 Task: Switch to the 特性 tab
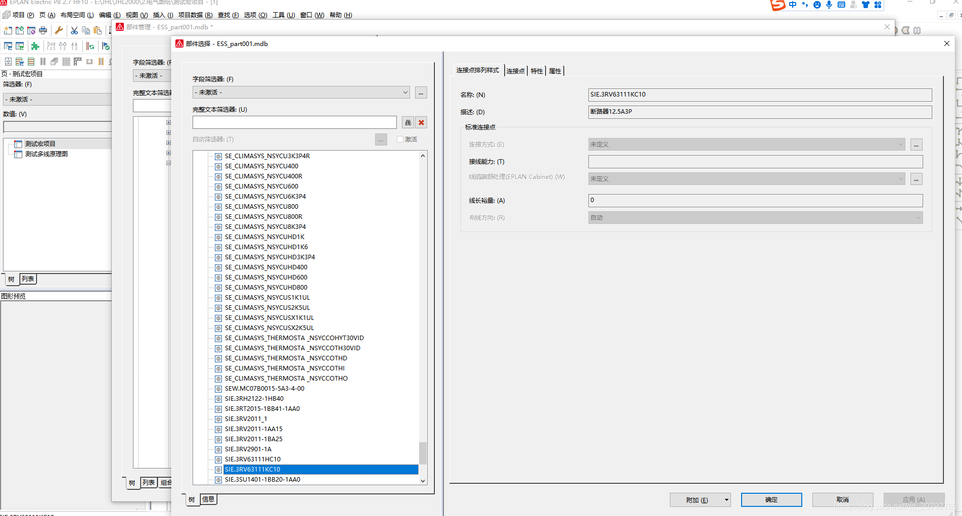point(537,71)
